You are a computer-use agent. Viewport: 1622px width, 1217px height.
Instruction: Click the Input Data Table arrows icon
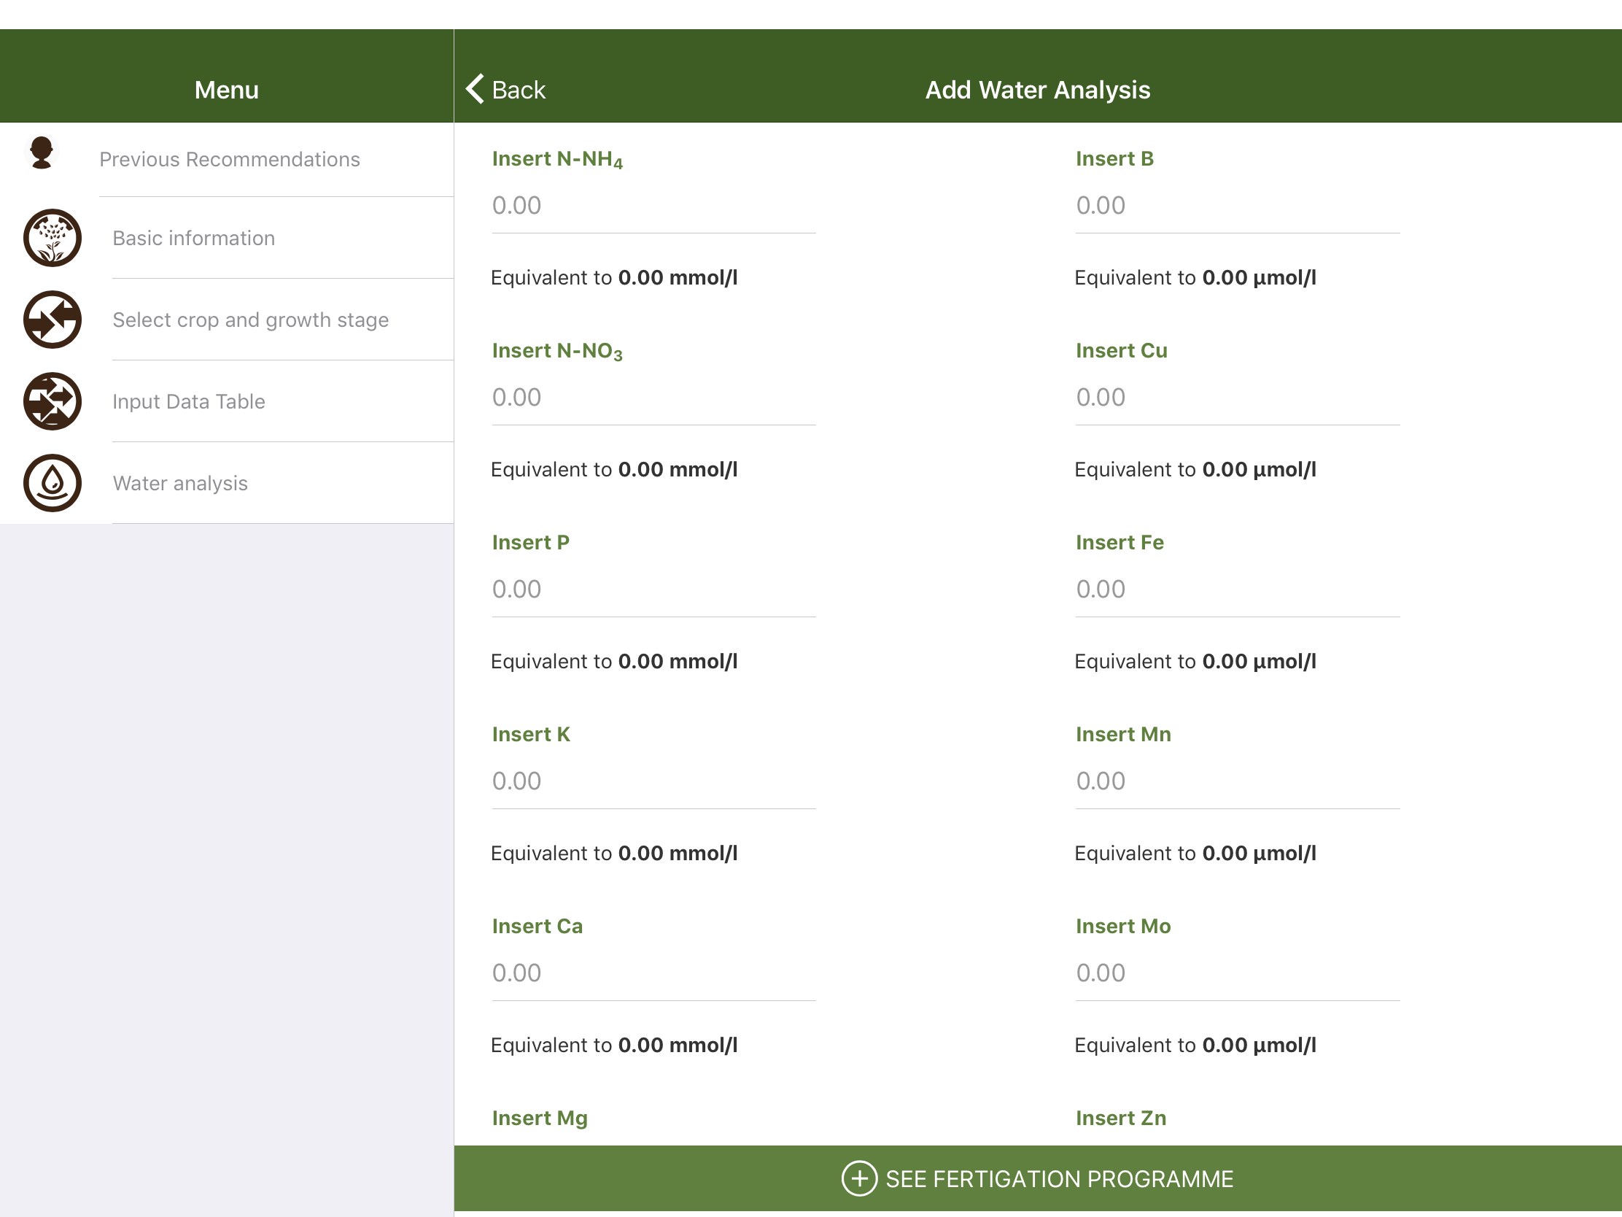tap(52, 401)
